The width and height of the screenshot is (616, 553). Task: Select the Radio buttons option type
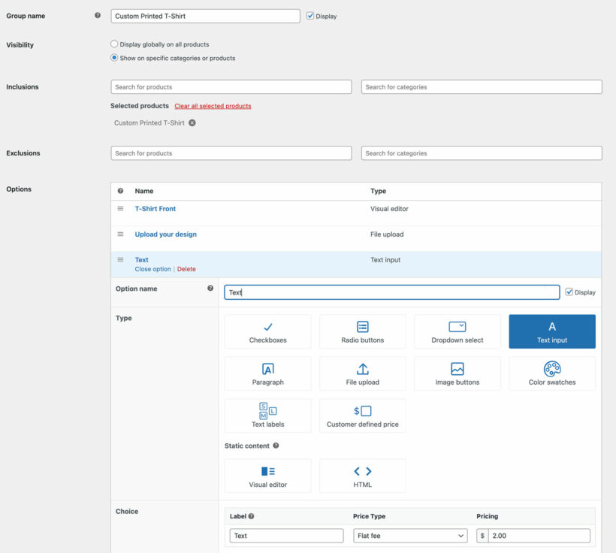tap(362, 331)
